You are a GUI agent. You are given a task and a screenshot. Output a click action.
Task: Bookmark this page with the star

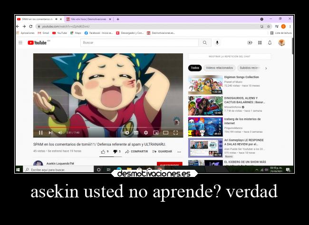click(269, 26)
